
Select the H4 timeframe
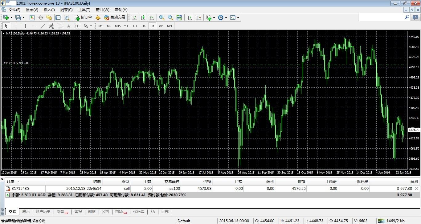click(143, 26)
